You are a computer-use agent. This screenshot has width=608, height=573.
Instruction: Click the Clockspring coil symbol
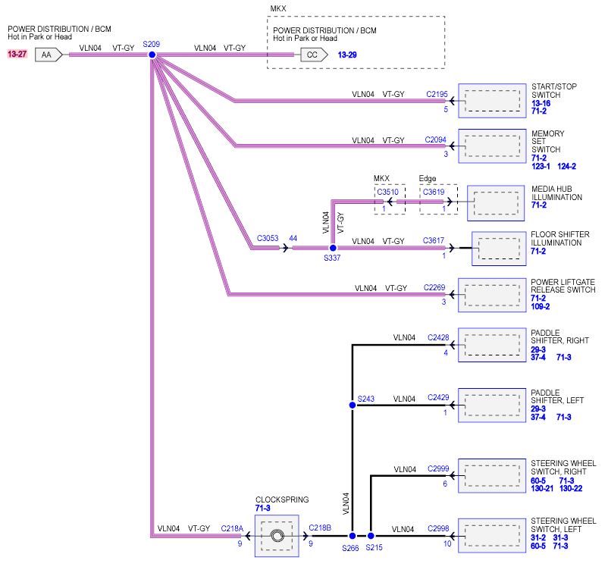click(x=279, y=536)
